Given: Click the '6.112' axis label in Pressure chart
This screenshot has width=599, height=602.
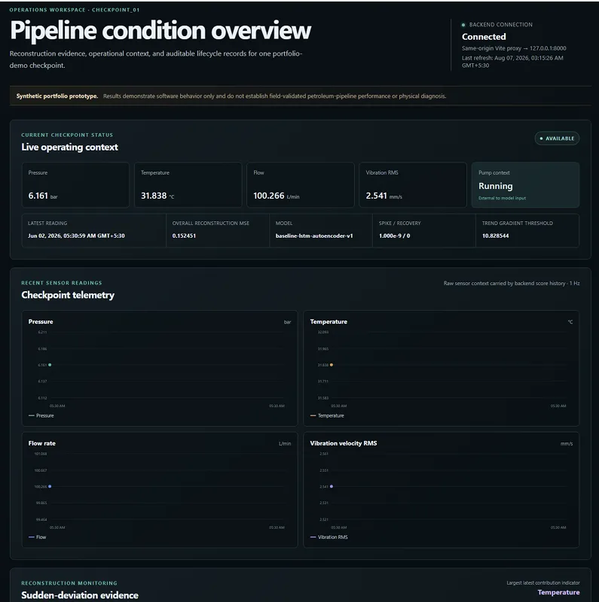Looking at the screenshot, I should coord(42,398).
